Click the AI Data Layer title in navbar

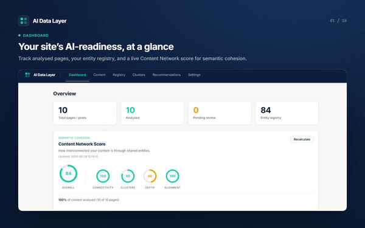44,75
